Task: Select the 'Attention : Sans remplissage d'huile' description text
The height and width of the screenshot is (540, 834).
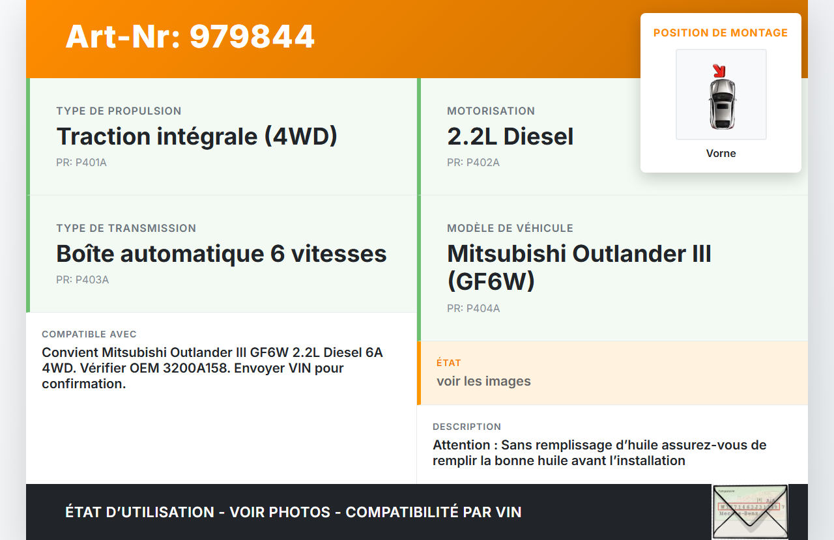Action: tap(599, 453)
